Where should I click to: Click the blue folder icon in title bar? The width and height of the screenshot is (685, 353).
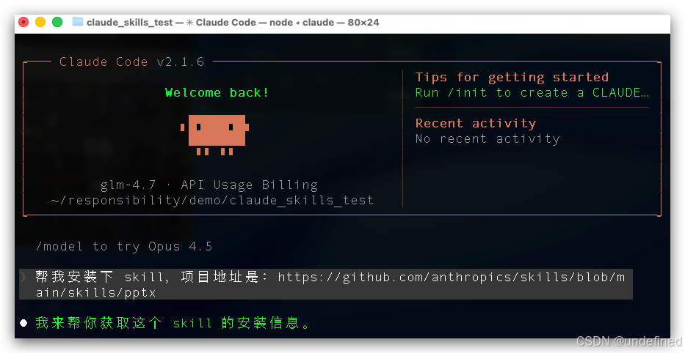pos(78,22)
